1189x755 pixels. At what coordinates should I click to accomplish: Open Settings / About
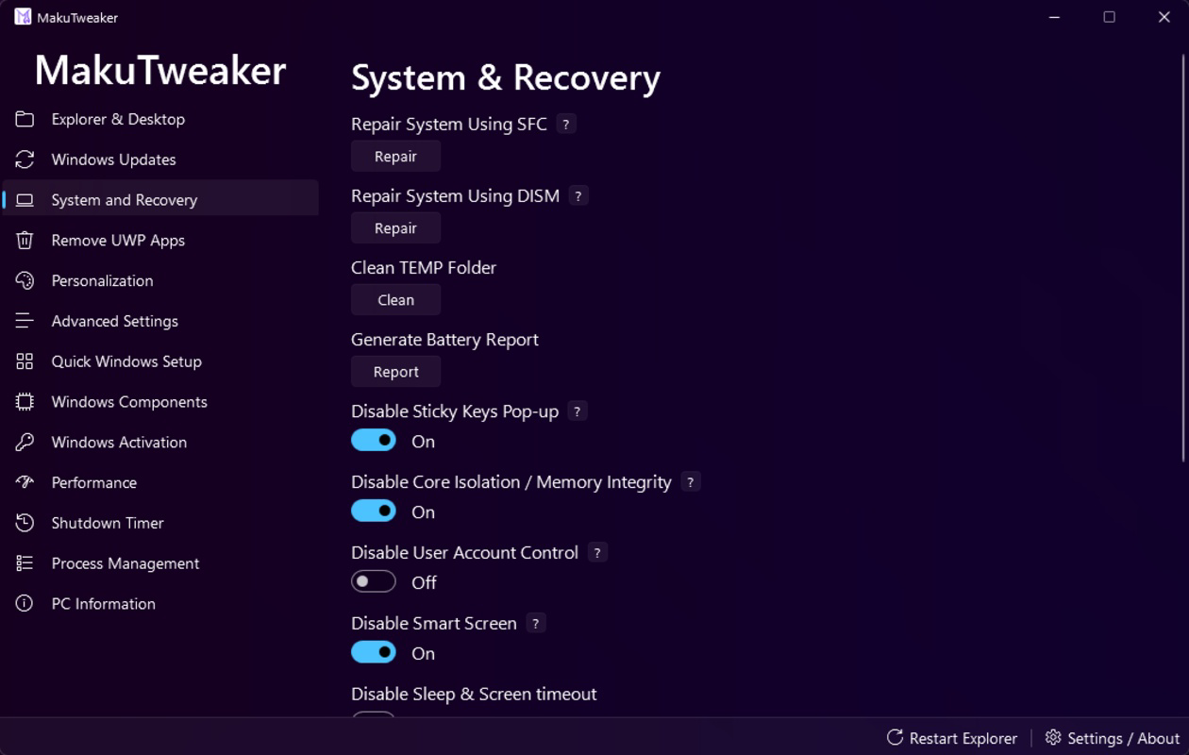pos(1112,738)
